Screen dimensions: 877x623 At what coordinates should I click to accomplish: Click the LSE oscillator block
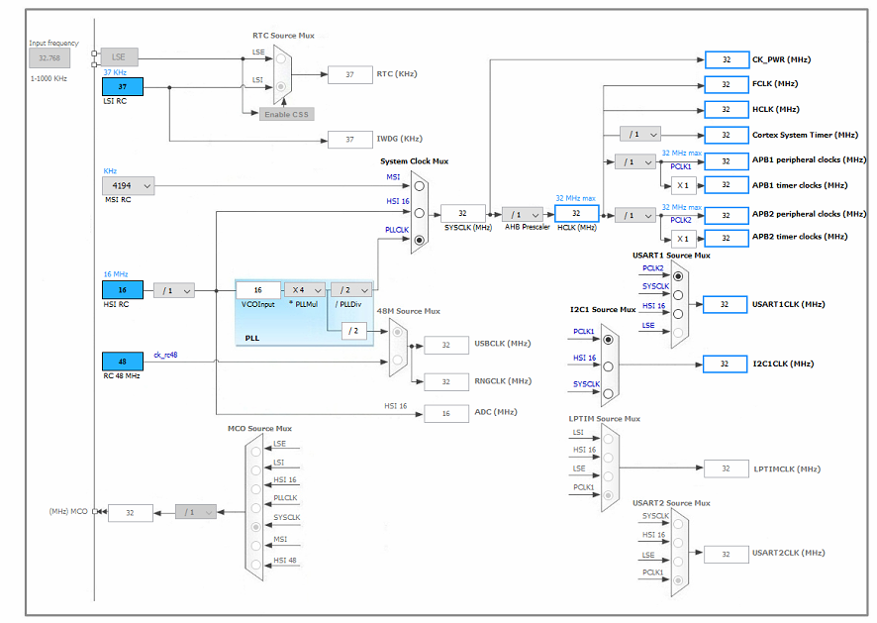[x=119, y=57]
